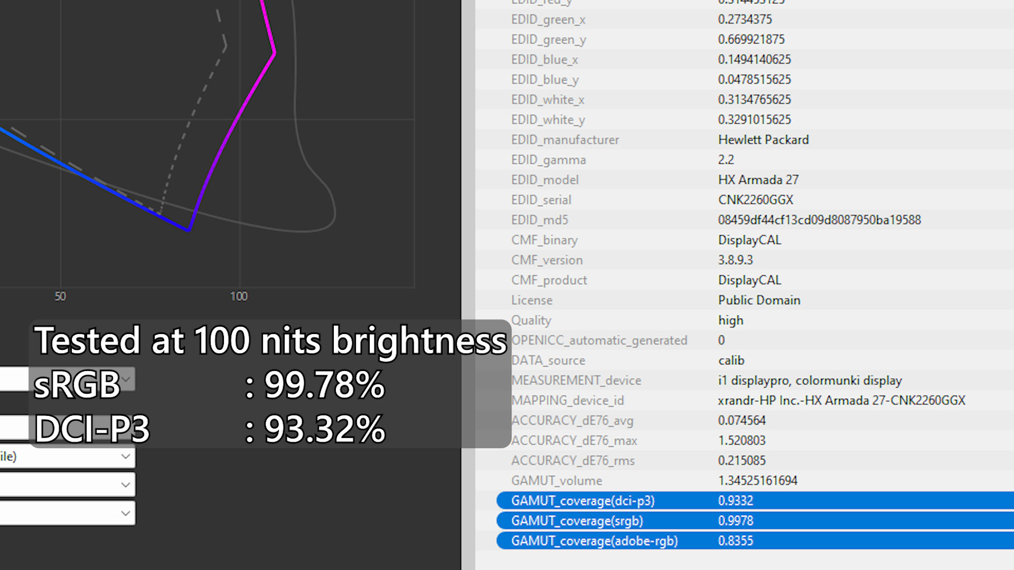Click the EDID_md5 hash value

tap(819, 220)
